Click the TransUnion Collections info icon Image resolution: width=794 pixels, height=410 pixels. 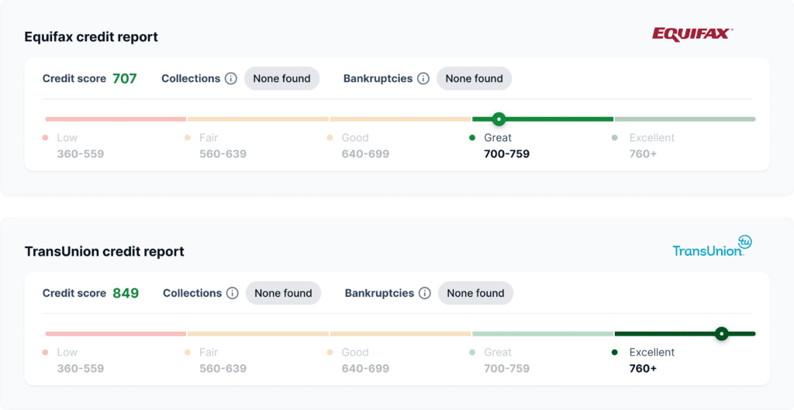[x=232, y=293]
